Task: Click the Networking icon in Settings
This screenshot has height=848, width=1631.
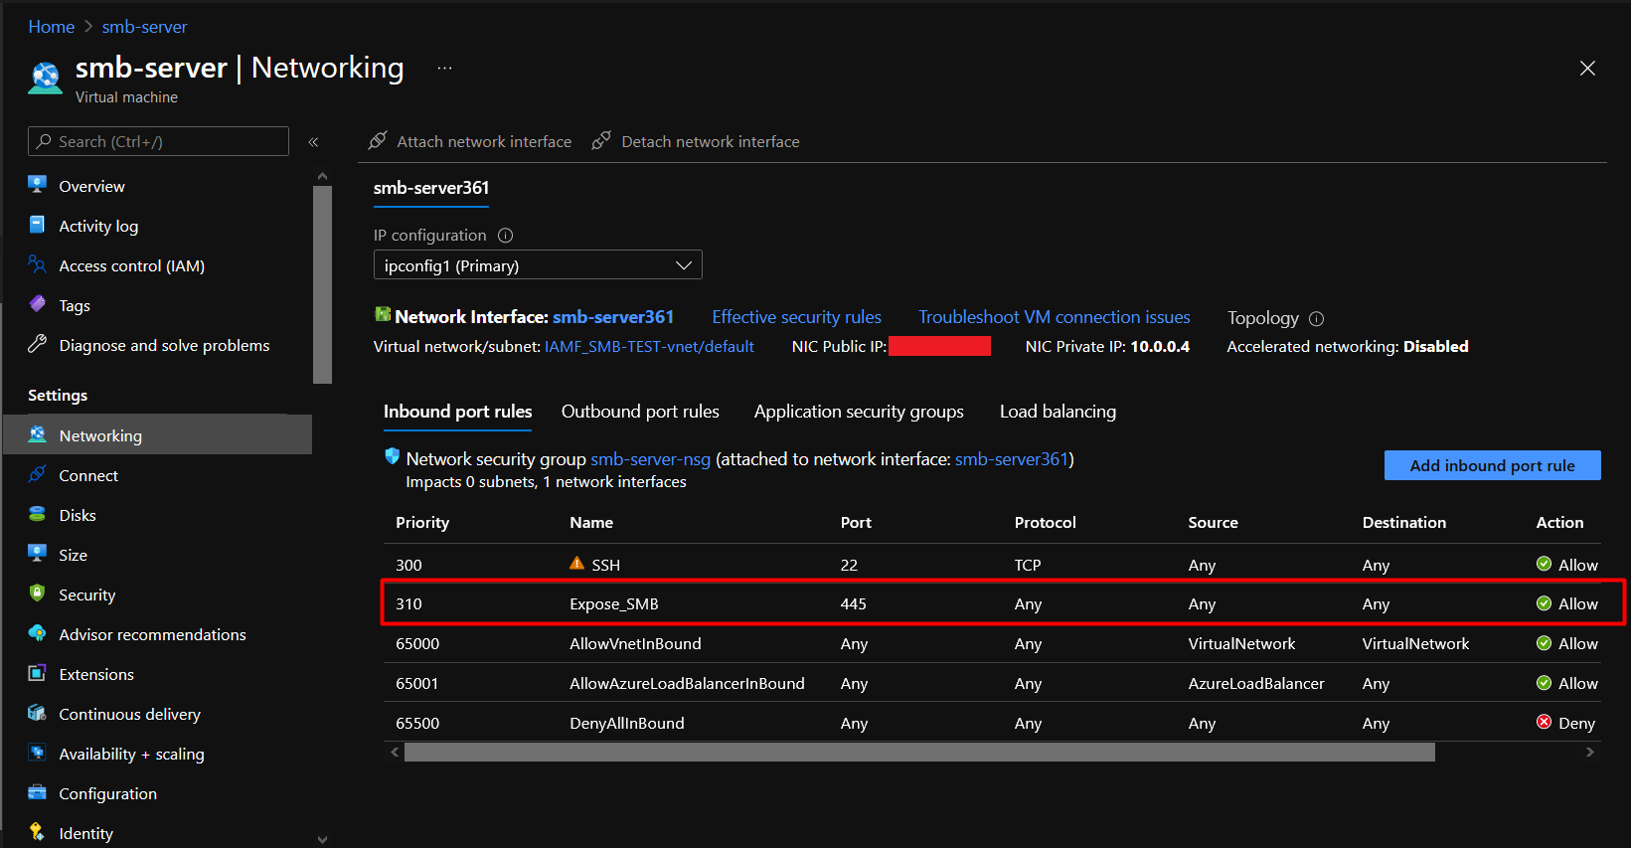Action: (37, 434)
